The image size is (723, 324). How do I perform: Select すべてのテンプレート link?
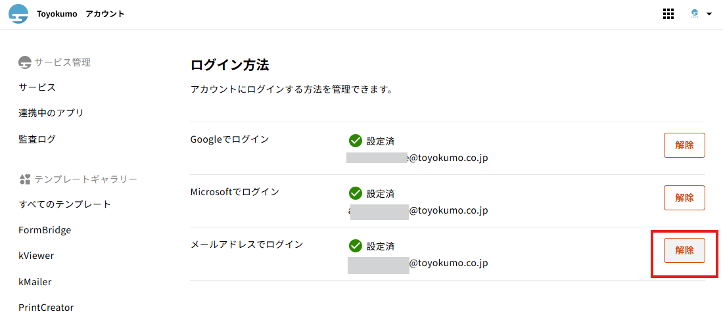(65, 204)
